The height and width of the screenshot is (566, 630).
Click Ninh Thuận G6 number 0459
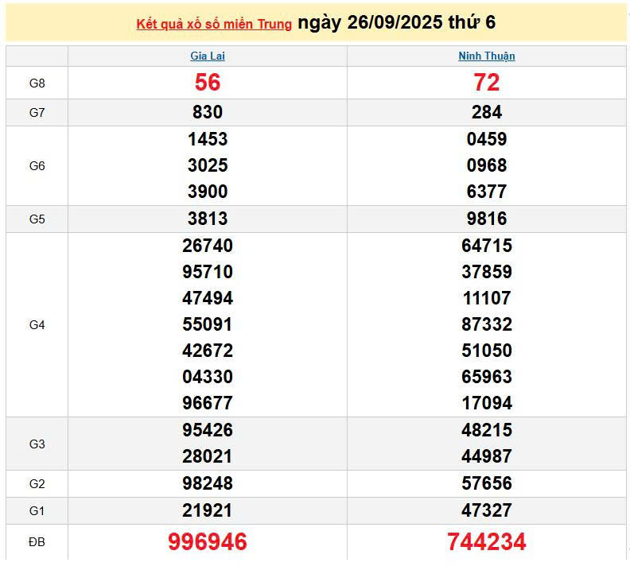(487, 139)
